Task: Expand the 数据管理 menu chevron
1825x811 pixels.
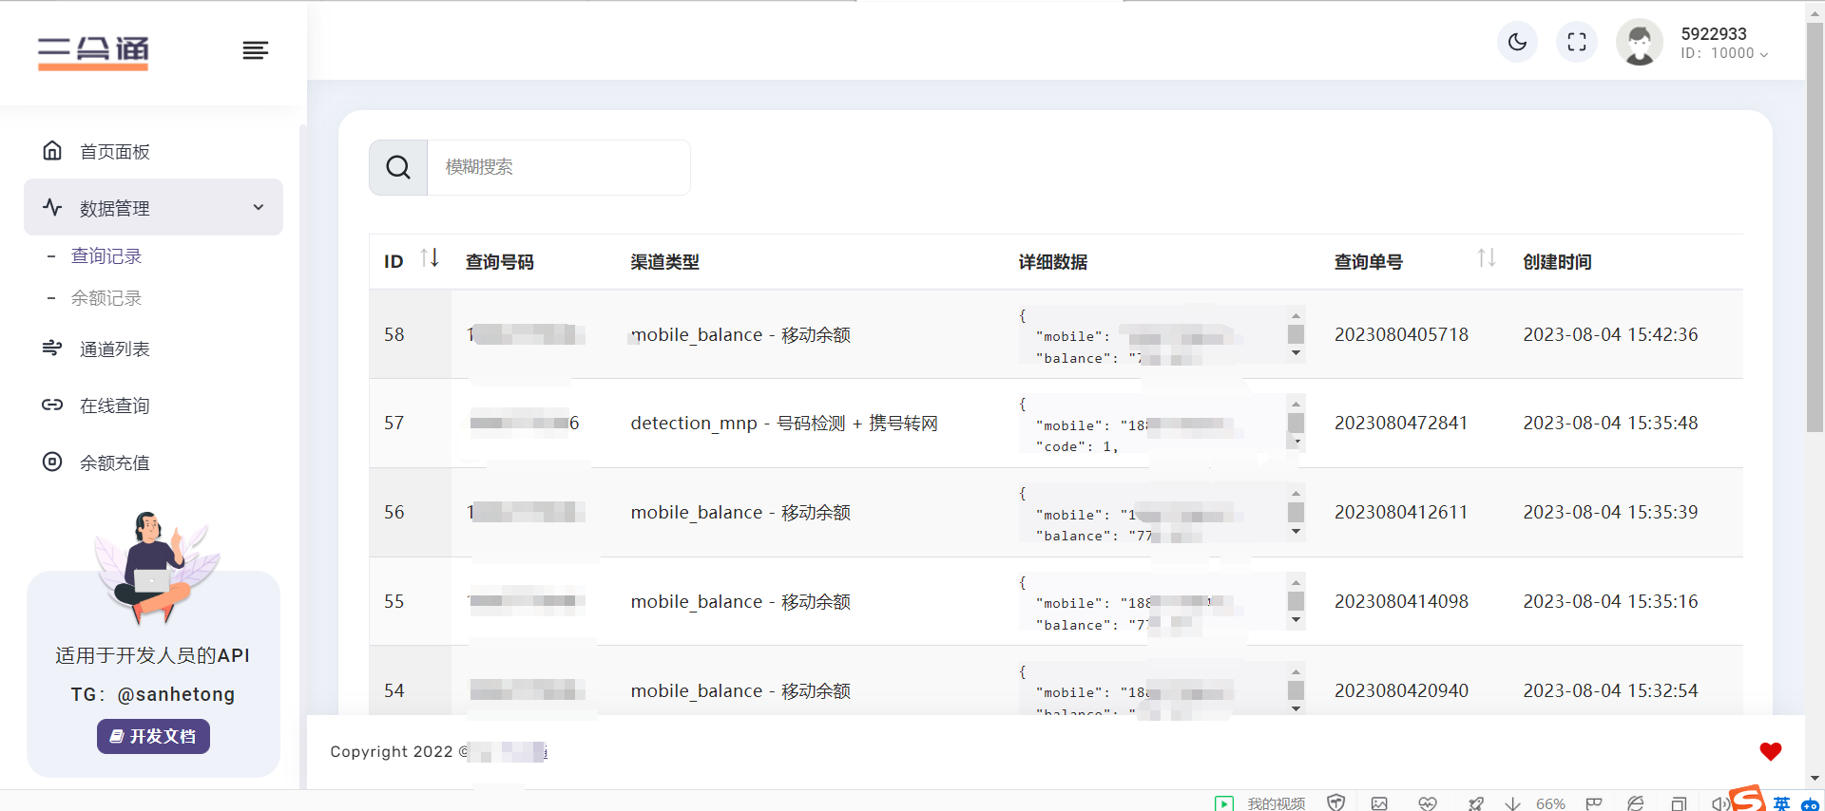Action: (258, 208)
